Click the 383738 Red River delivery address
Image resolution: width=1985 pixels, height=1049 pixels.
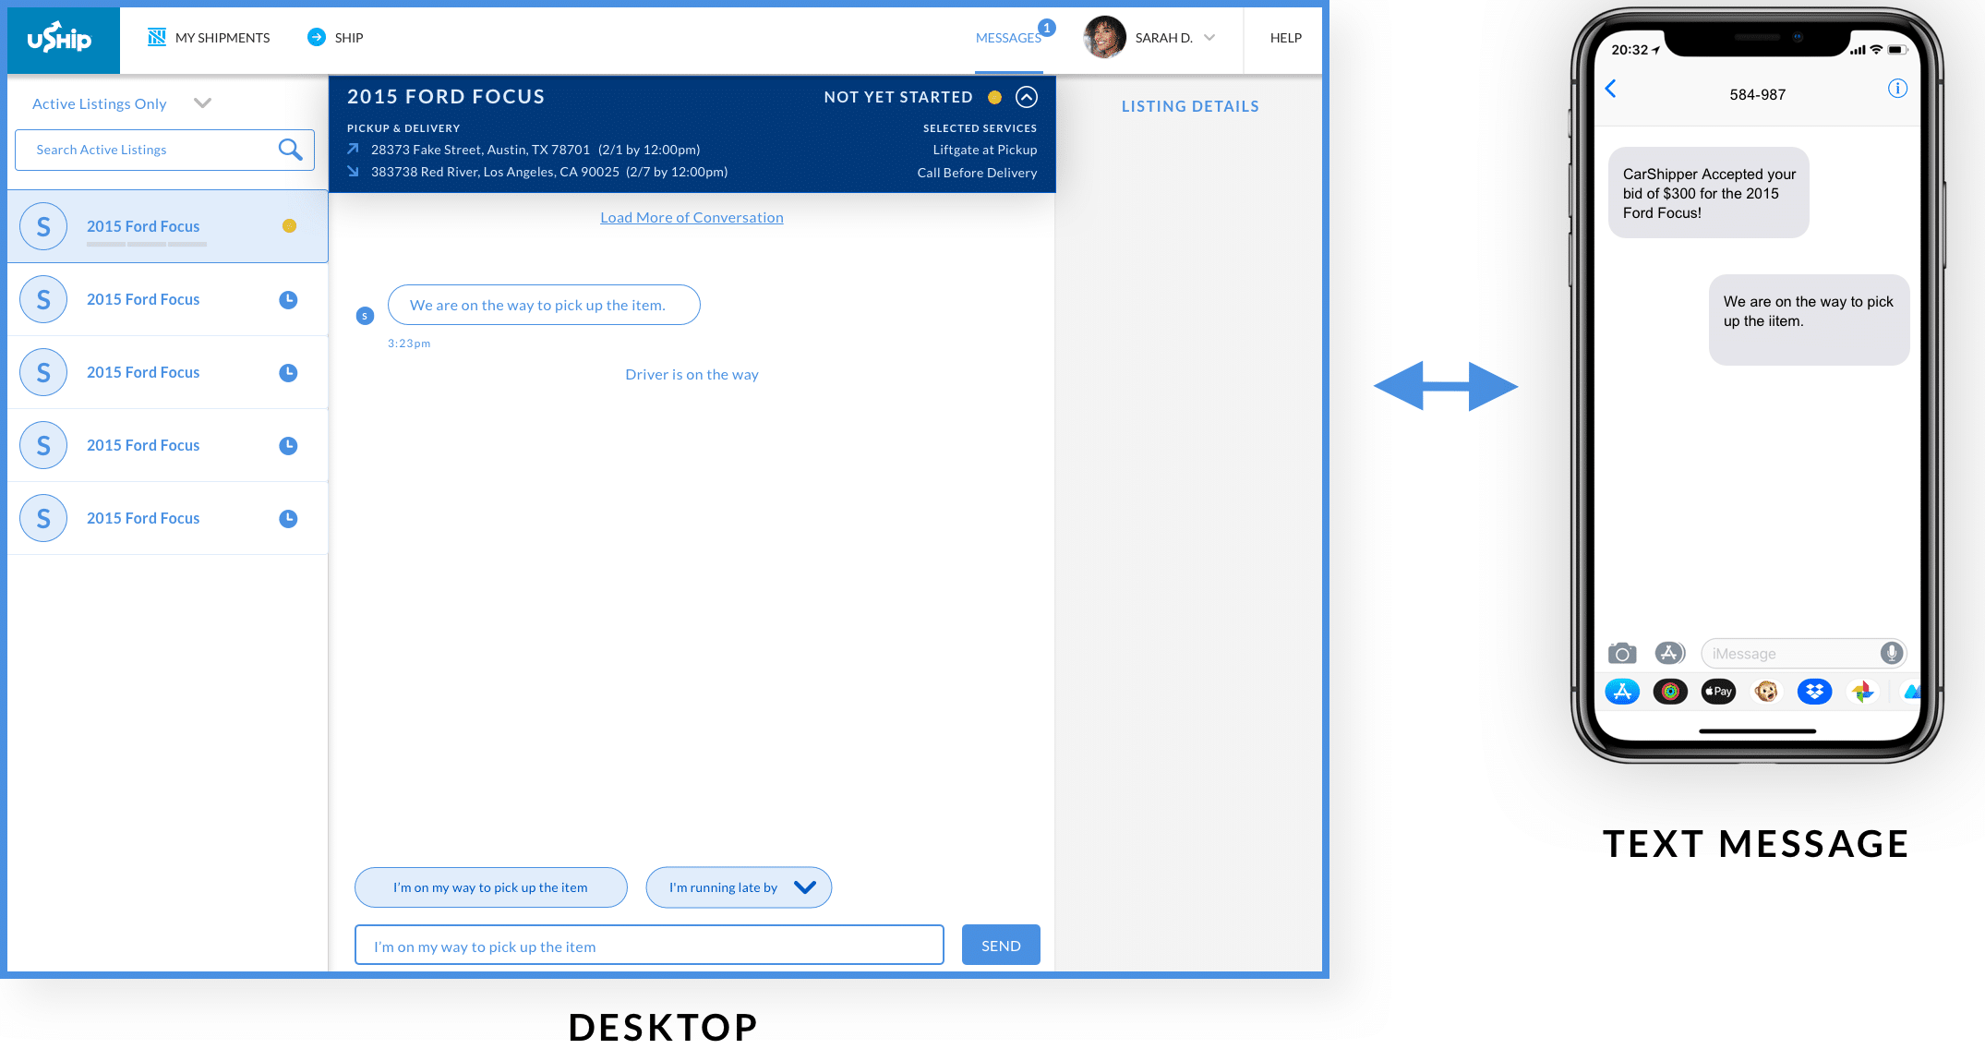(495, 172)
